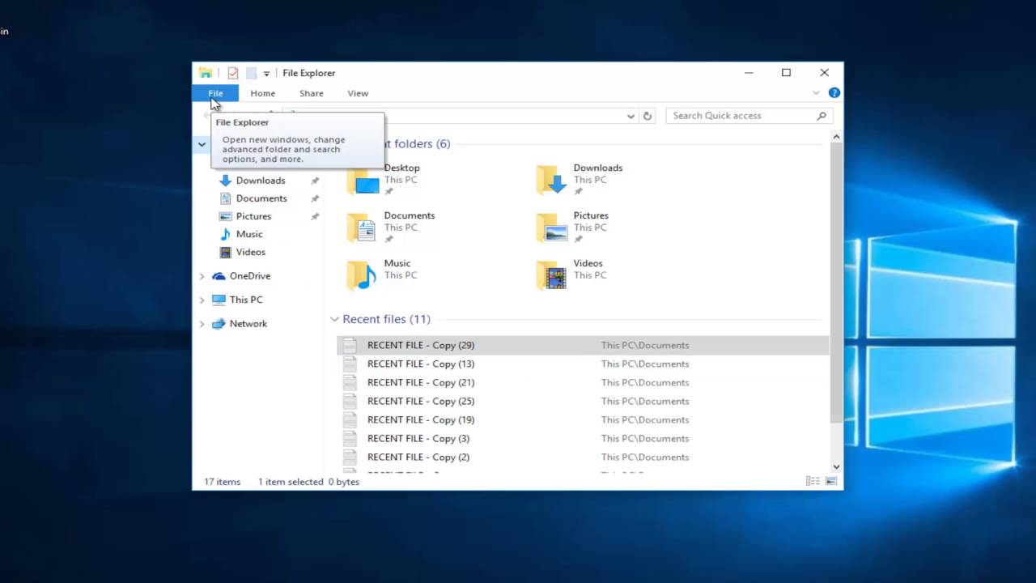Click This PC\Documents path of Copy (25) row
This screenshot has height=583, width=1036.
[x=645, y=401]
